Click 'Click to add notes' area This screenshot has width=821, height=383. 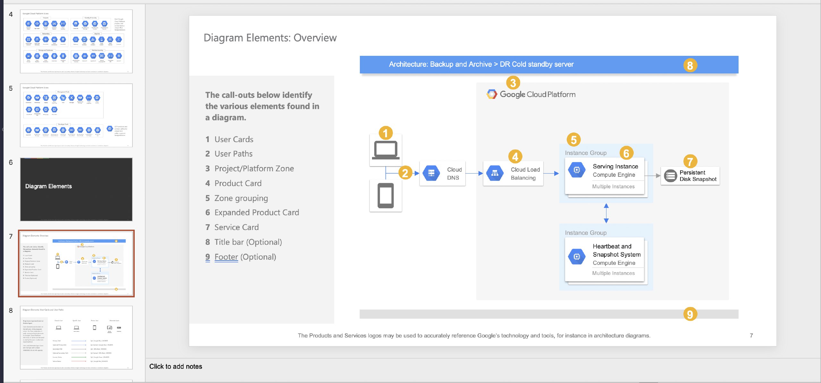(x=176, y=366)
